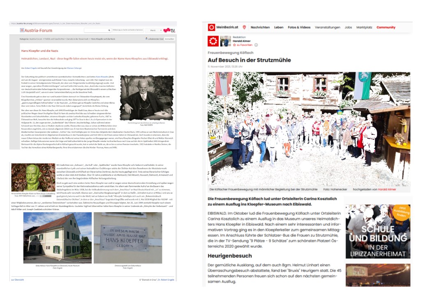Go to the Community menu item

tap(386, 28)
